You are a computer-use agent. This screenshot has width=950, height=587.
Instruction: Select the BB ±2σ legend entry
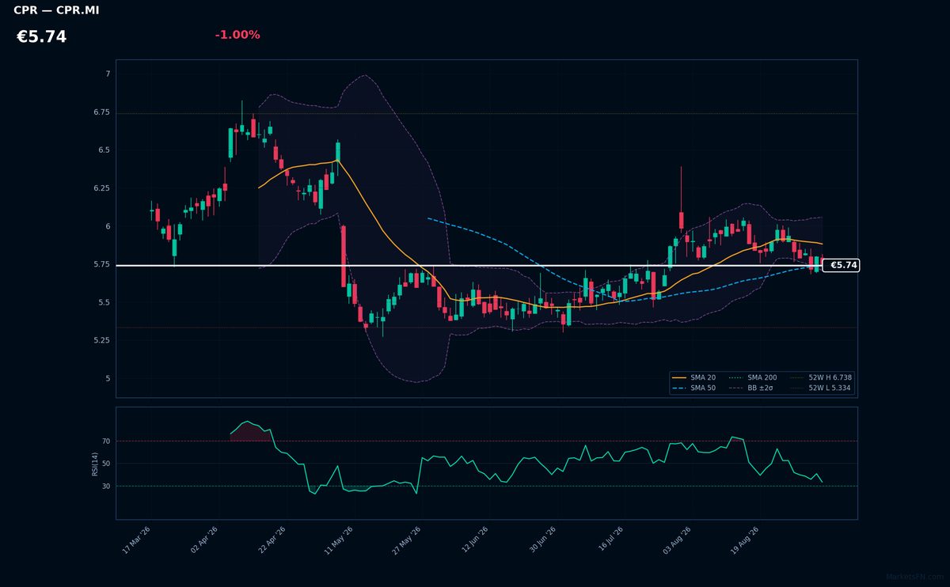coord(752,388)
